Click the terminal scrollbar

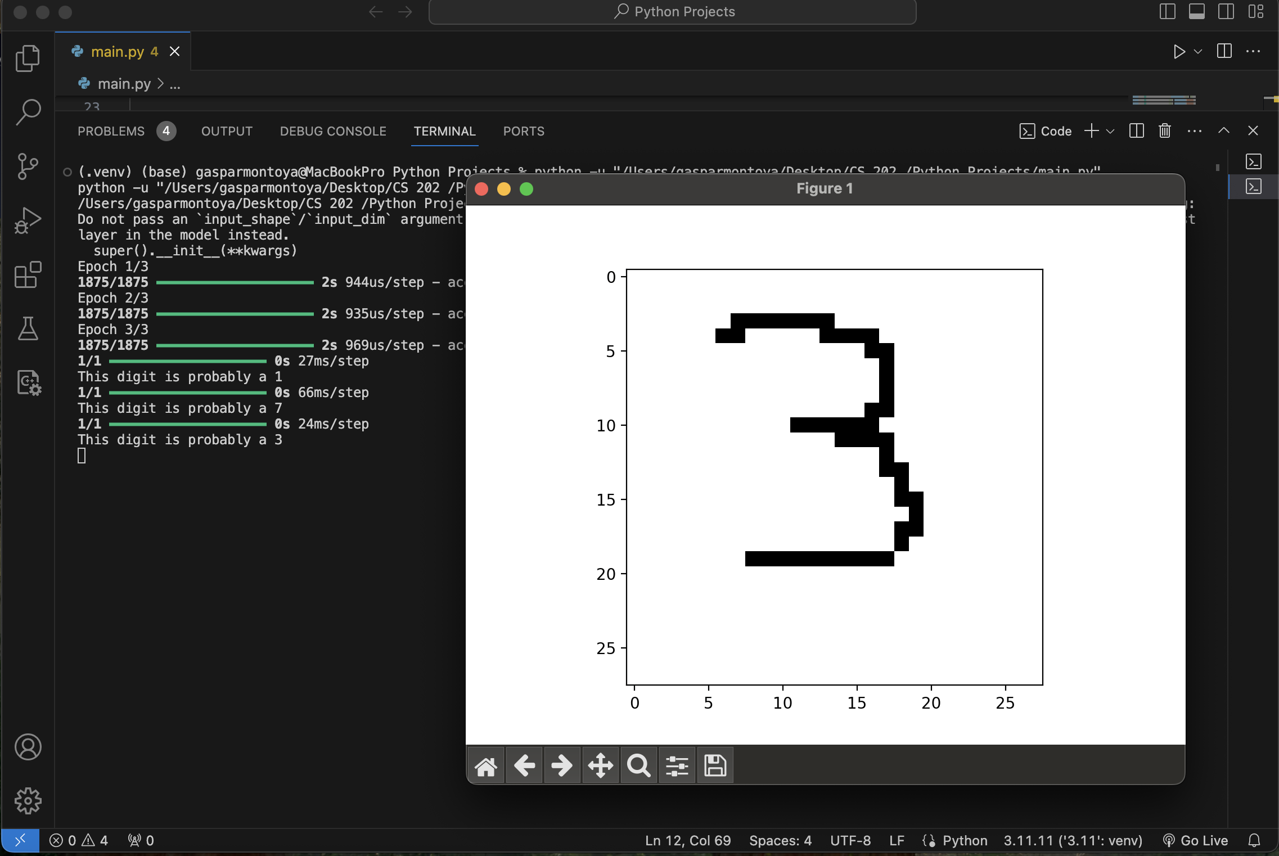coord(1218,168)
